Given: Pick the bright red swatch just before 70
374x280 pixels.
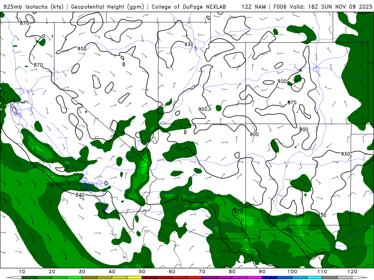Looking at the screenshot, I should click(x=194, y=278).
